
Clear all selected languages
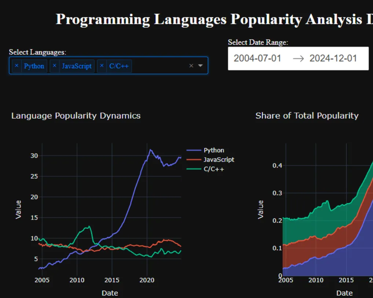point(191,66)
